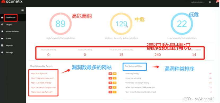The image size is (220, 103).
Task: Open the Vulnerabilities section
Action: 12,32
